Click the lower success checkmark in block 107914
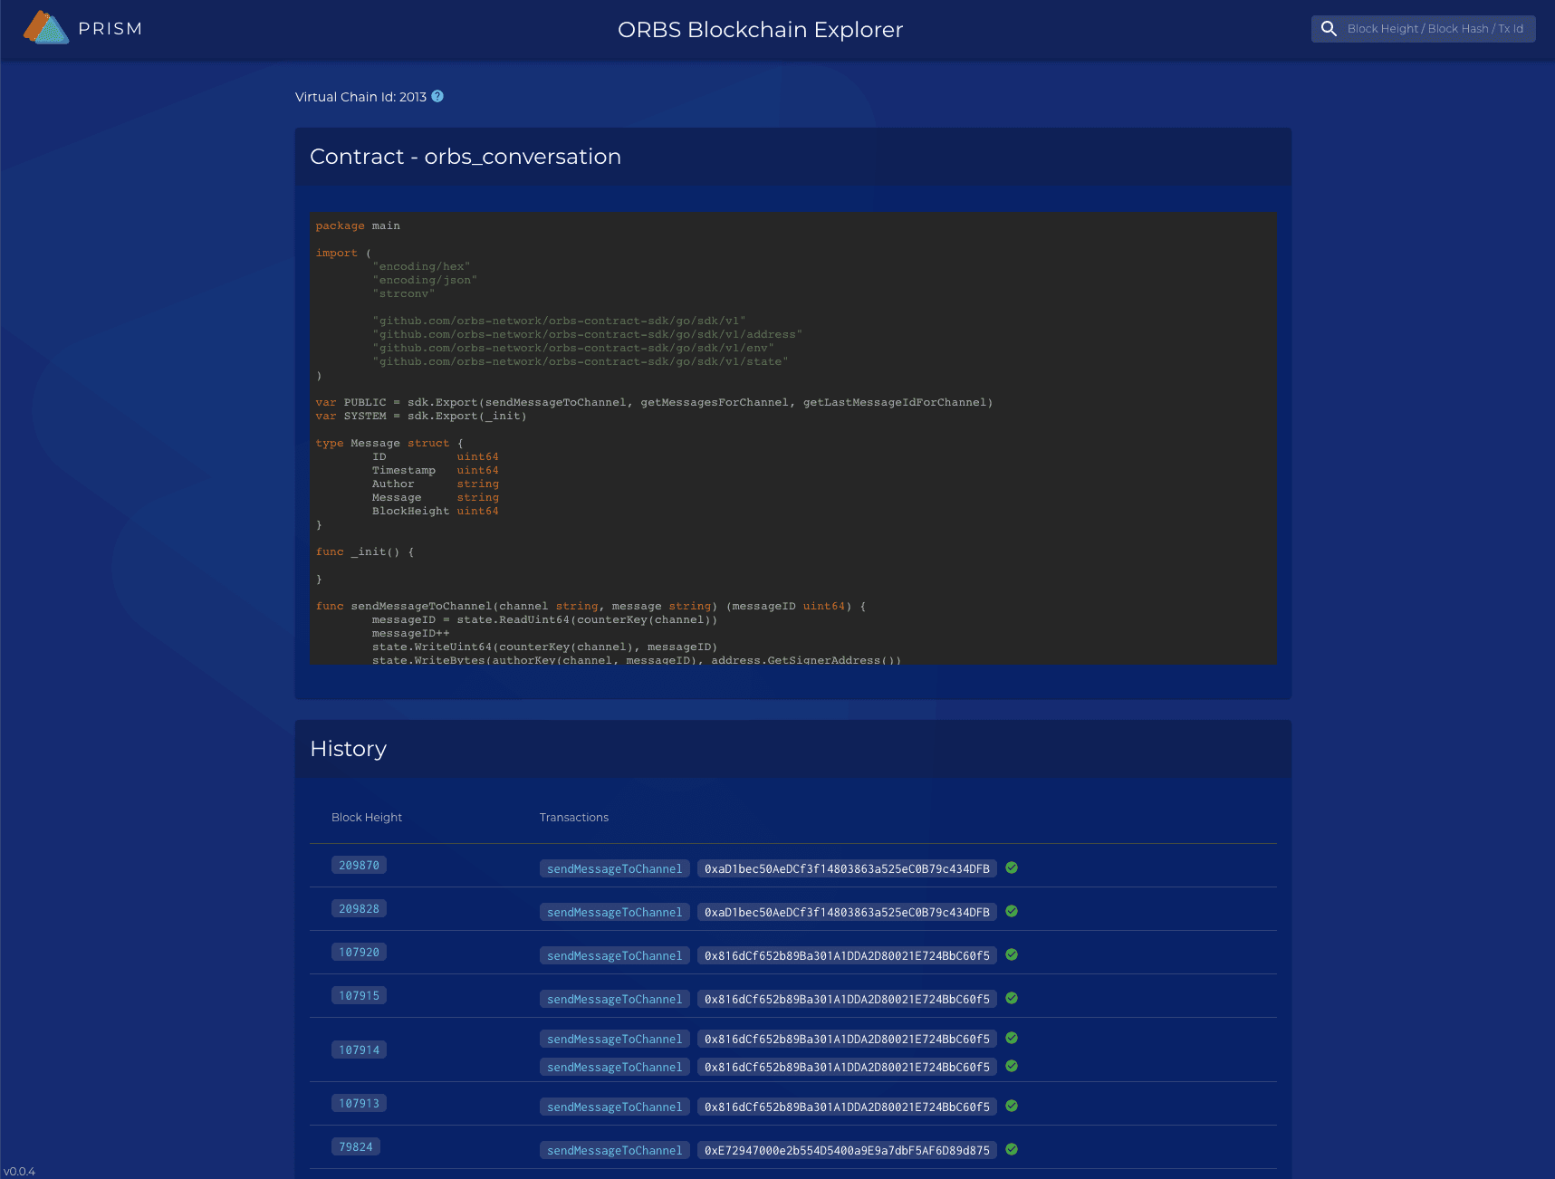The image size is (1555, 1179). pos(1012,1066)
